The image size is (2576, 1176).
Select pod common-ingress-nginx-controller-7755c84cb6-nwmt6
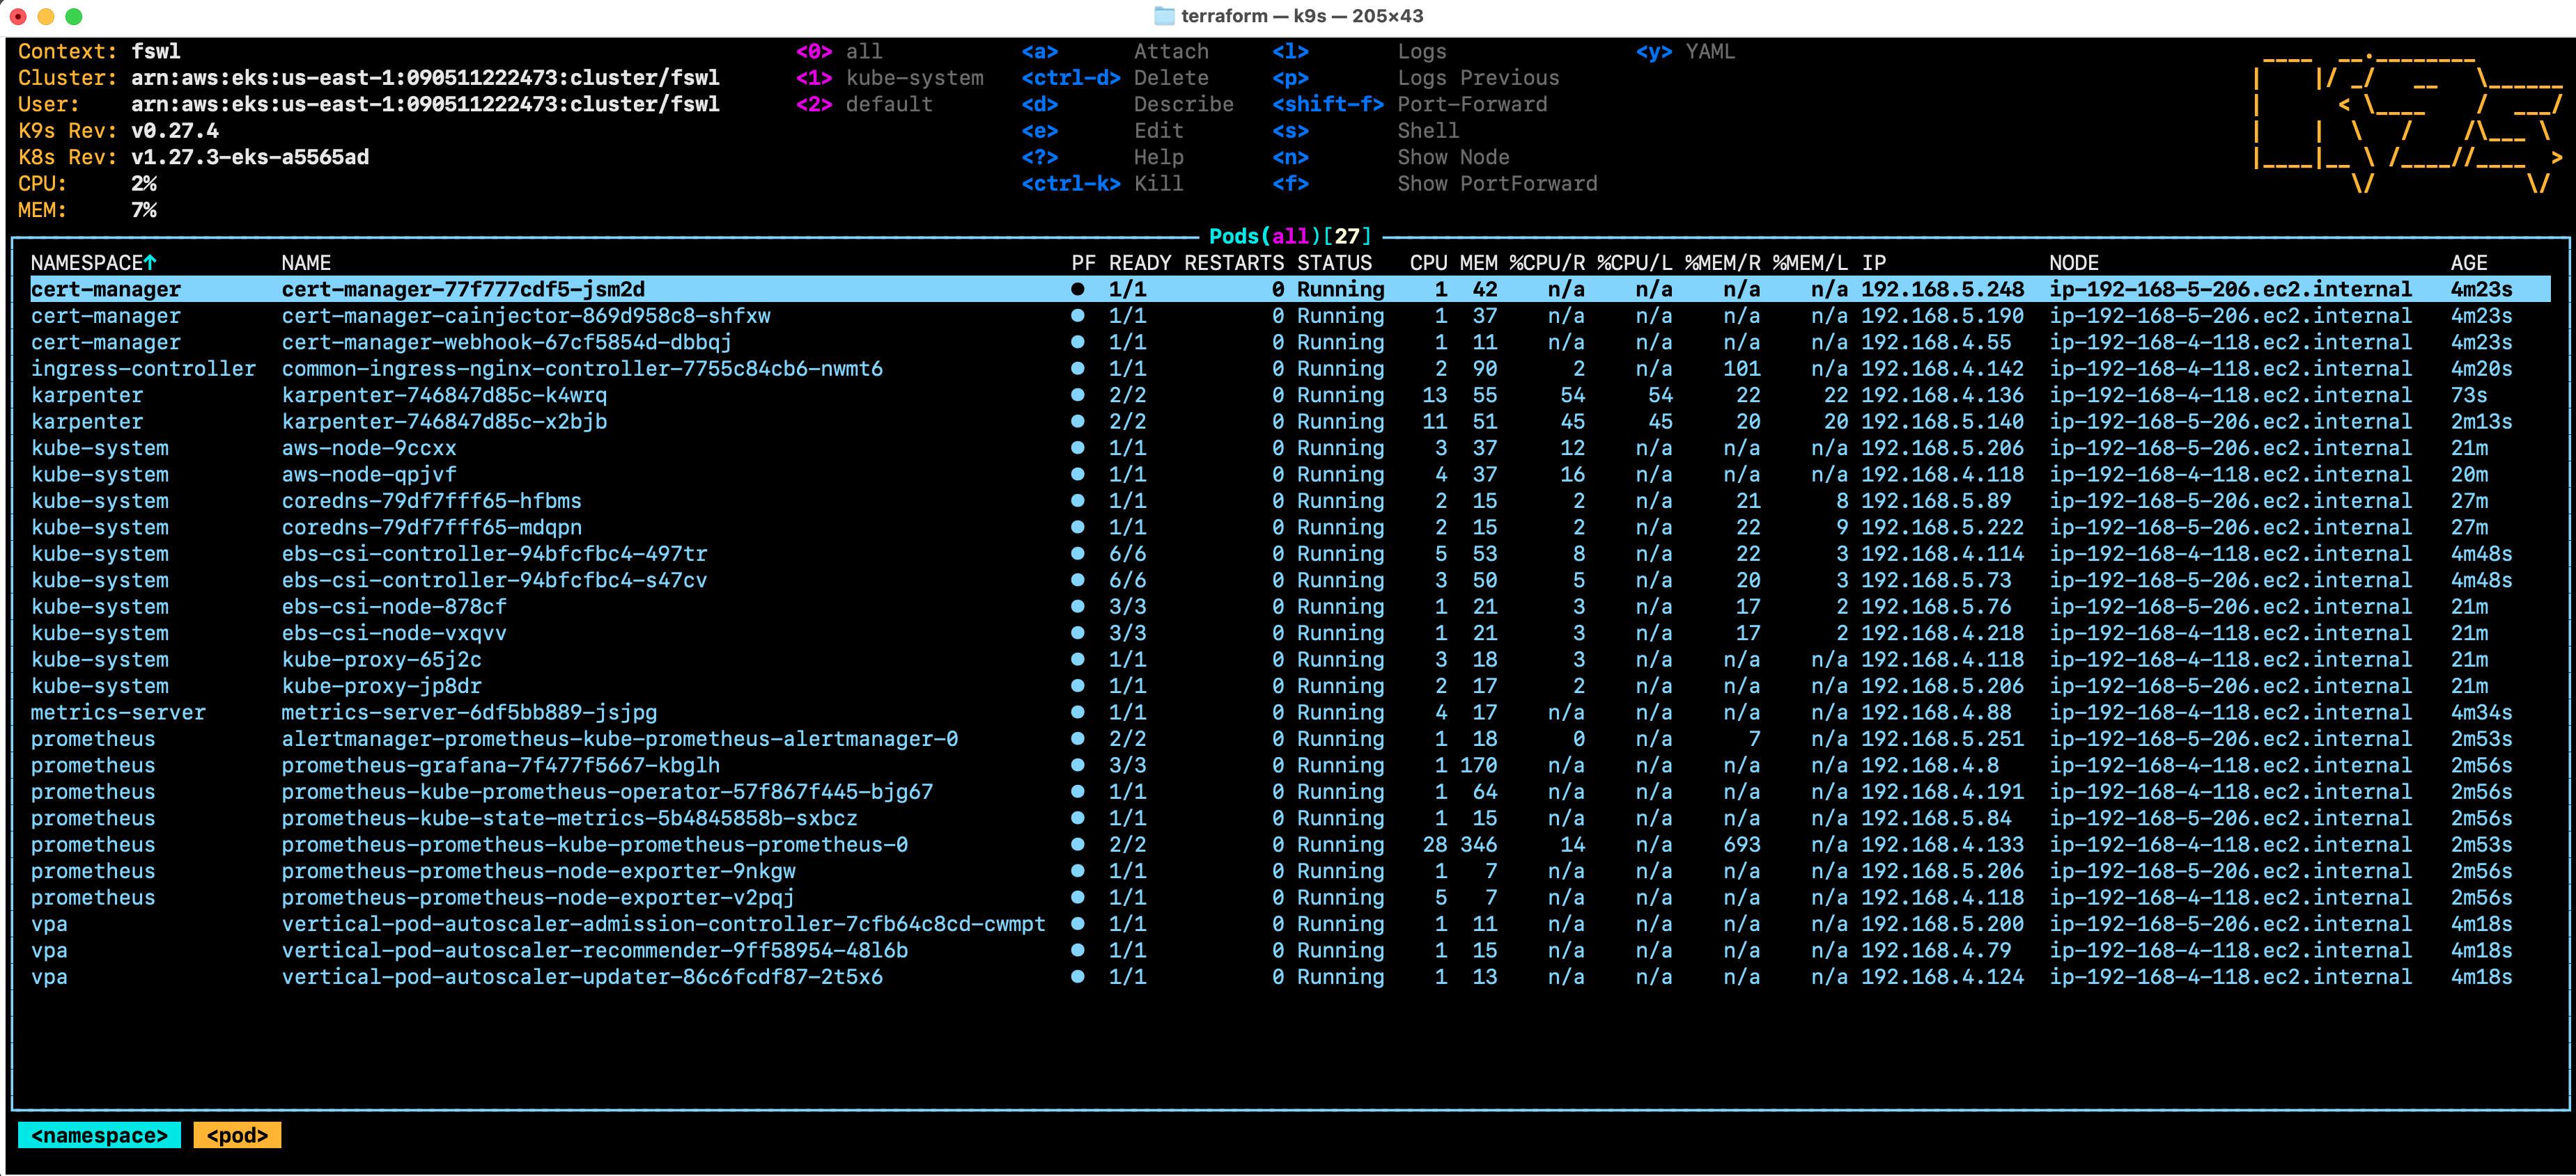(x=1290, y=369)
